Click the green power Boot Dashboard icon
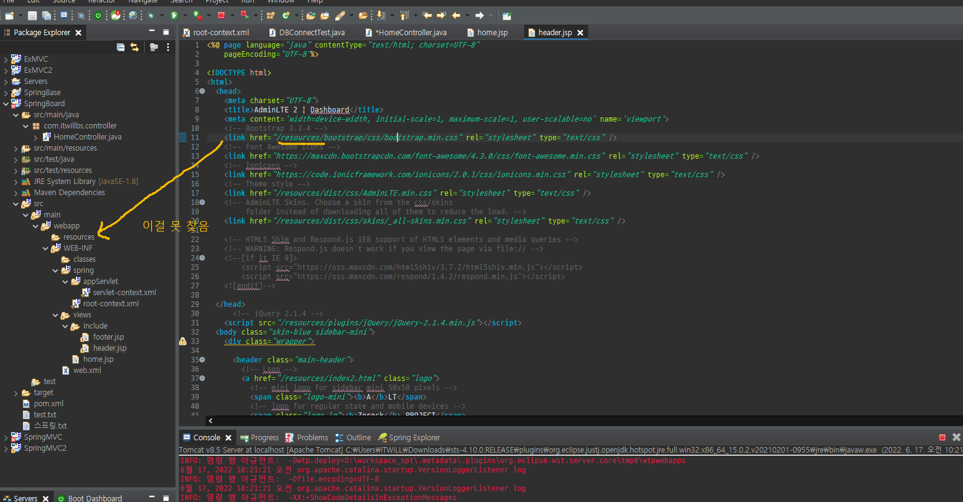This screenshot has width=963, height=502. pos(98,15)
